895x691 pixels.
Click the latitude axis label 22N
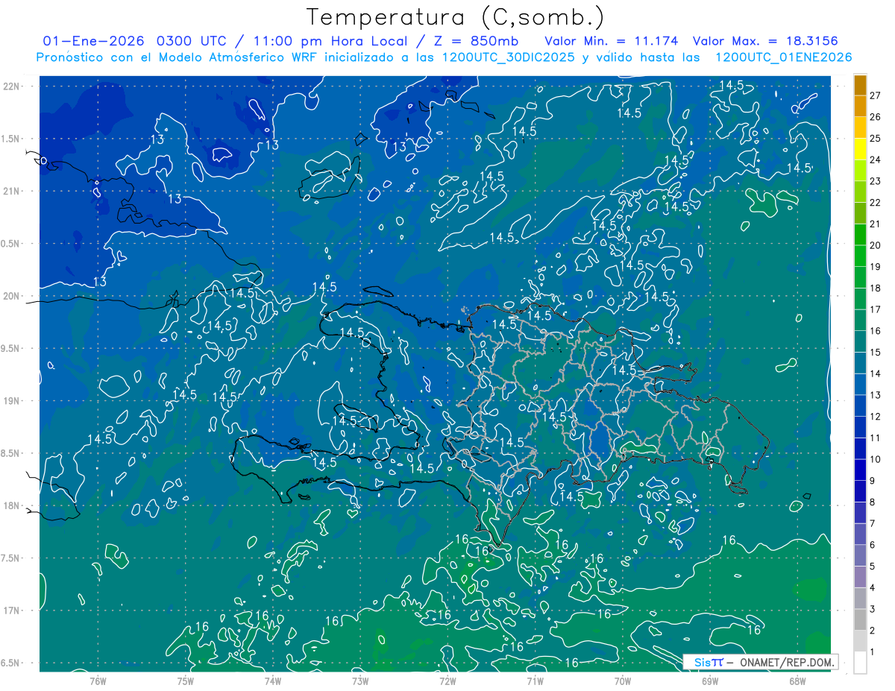pos(12,86)
